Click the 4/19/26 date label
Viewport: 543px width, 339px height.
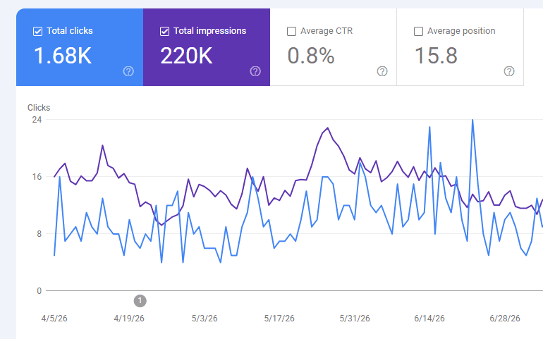tap(129, 319)
